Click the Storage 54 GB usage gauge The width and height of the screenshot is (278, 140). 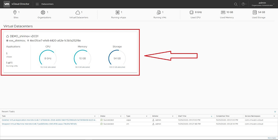[x=117, y=58]
